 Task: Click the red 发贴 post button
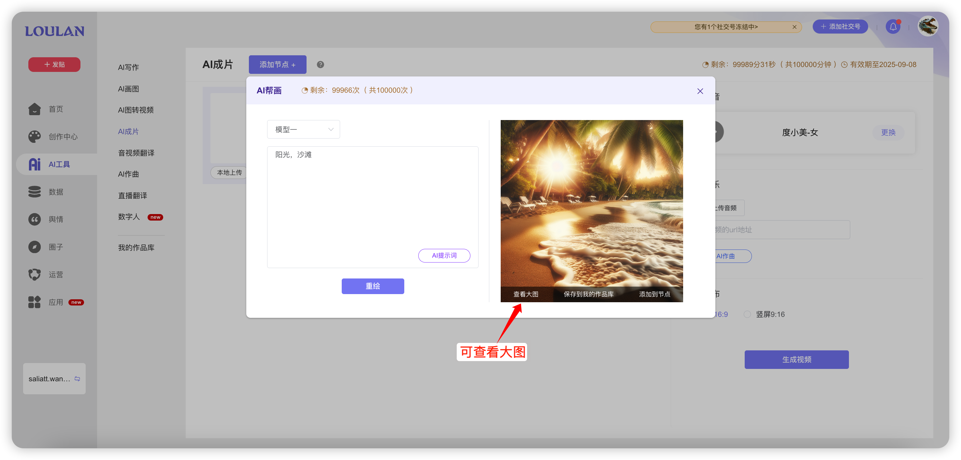54,64
